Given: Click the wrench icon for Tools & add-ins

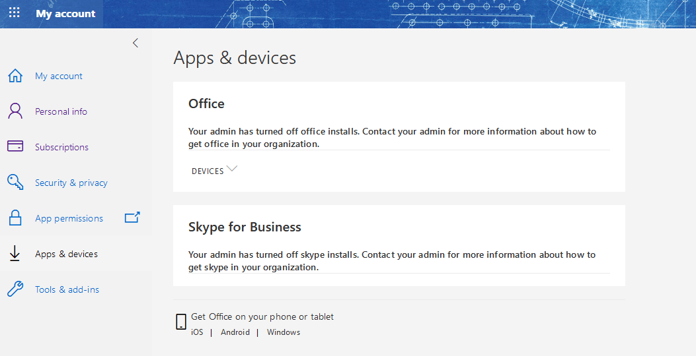Looking at the screenshot, I should [15, 289].
